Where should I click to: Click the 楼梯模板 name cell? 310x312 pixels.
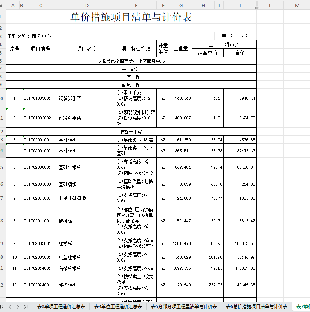(x=87, y=285)
